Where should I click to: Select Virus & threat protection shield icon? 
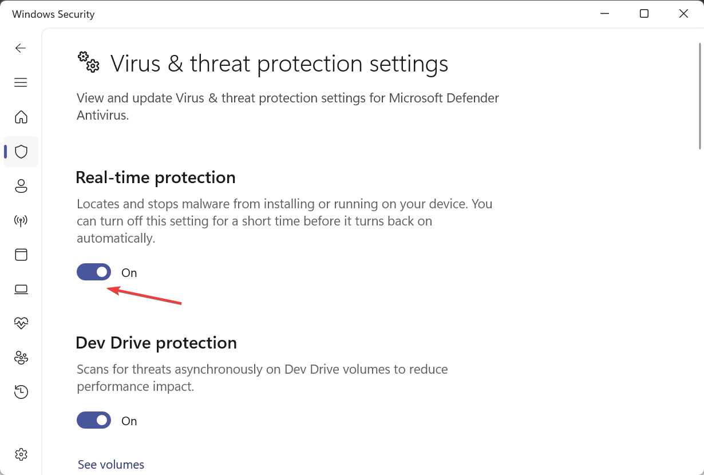(21, 152)
